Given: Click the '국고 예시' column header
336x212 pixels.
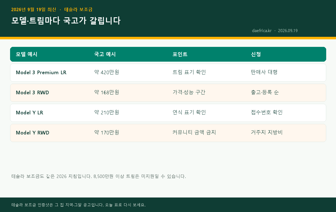Looking at the screenshot, I should (105, 54).
